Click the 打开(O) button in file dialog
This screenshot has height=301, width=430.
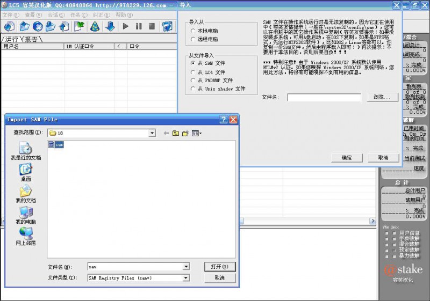tap(220, 267)
